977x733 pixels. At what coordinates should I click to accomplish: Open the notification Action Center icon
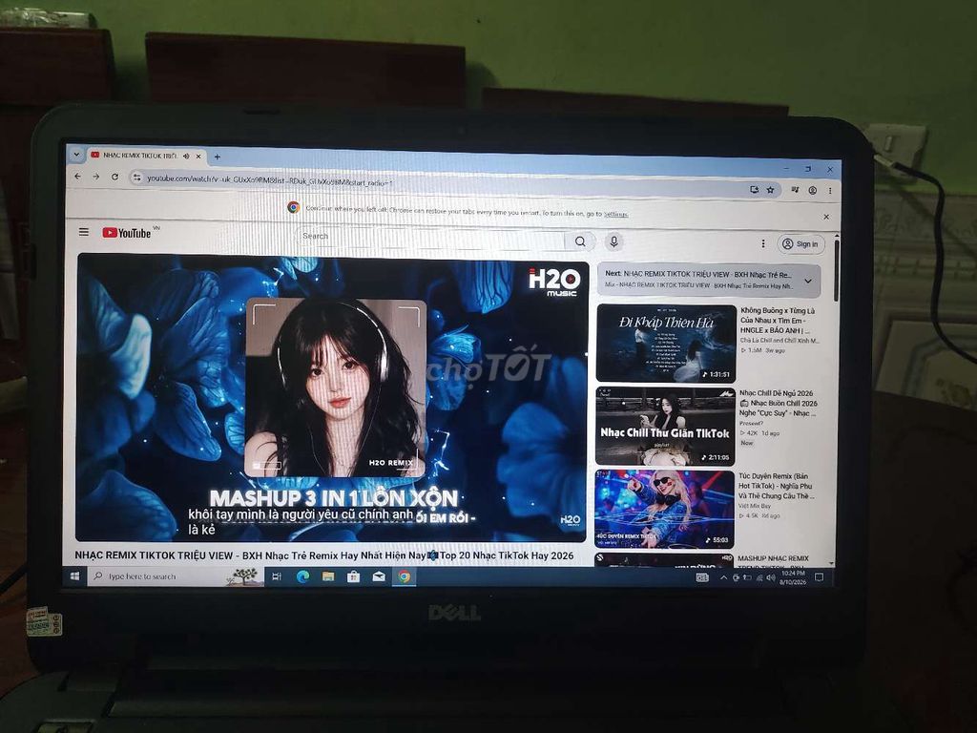[x=819, y=577]
